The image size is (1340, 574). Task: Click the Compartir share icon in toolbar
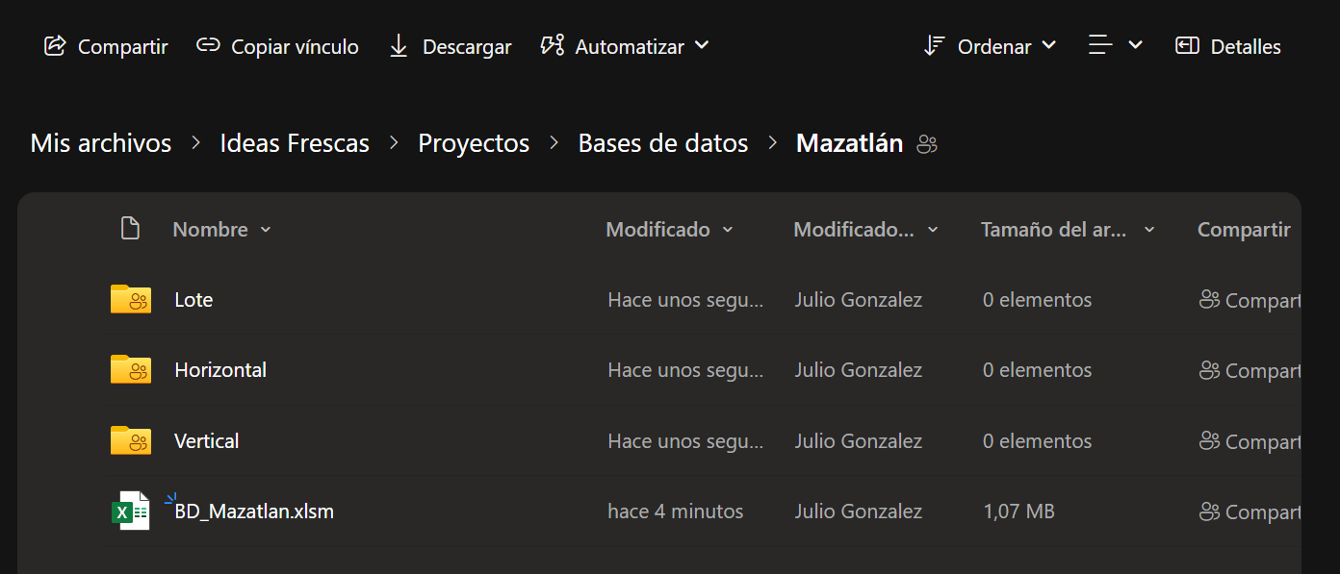55,46
